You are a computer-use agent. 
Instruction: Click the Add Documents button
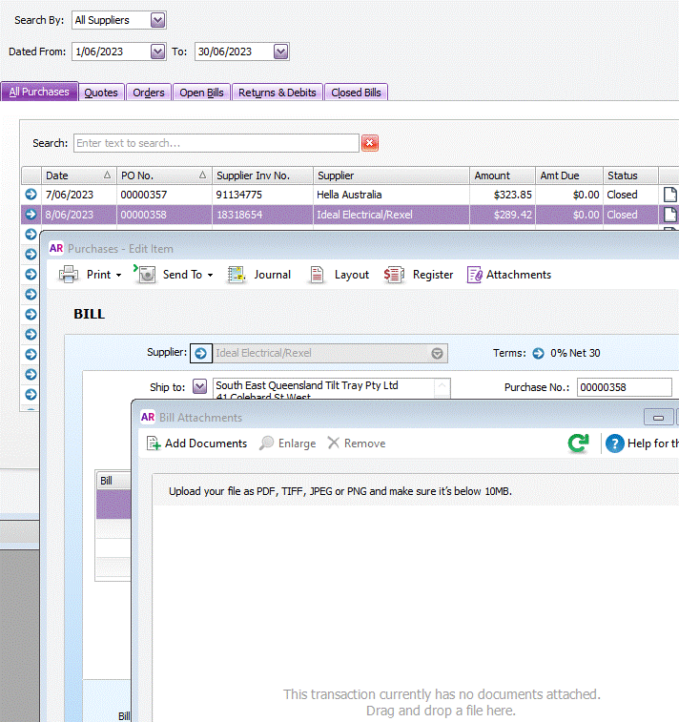pos(195,444)
